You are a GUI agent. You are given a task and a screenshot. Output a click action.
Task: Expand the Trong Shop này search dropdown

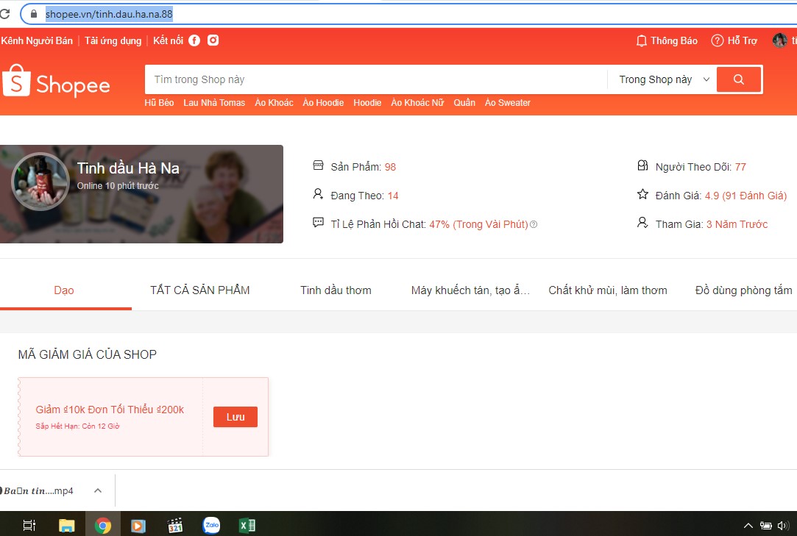(663, 79)
